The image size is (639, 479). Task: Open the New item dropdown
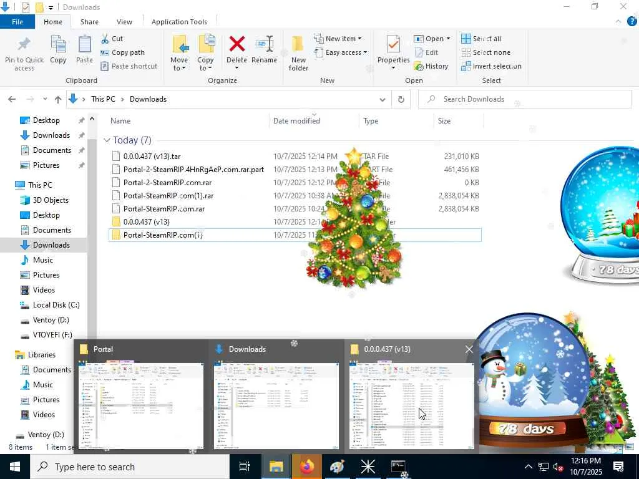tap(338, 39)
